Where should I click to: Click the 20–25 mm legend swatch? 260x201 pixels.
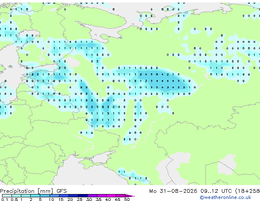(x=73, y=196)
